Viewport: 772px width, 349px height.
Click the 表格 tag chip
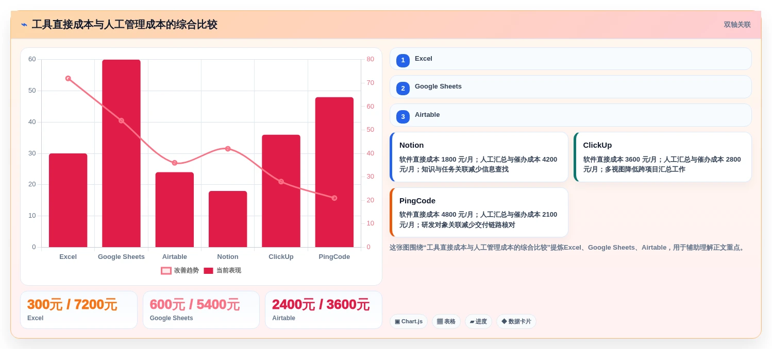click(446, 322)
